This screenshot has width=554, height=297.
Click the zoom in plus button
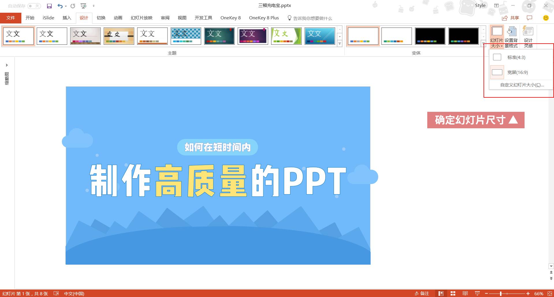coord(528,294)
